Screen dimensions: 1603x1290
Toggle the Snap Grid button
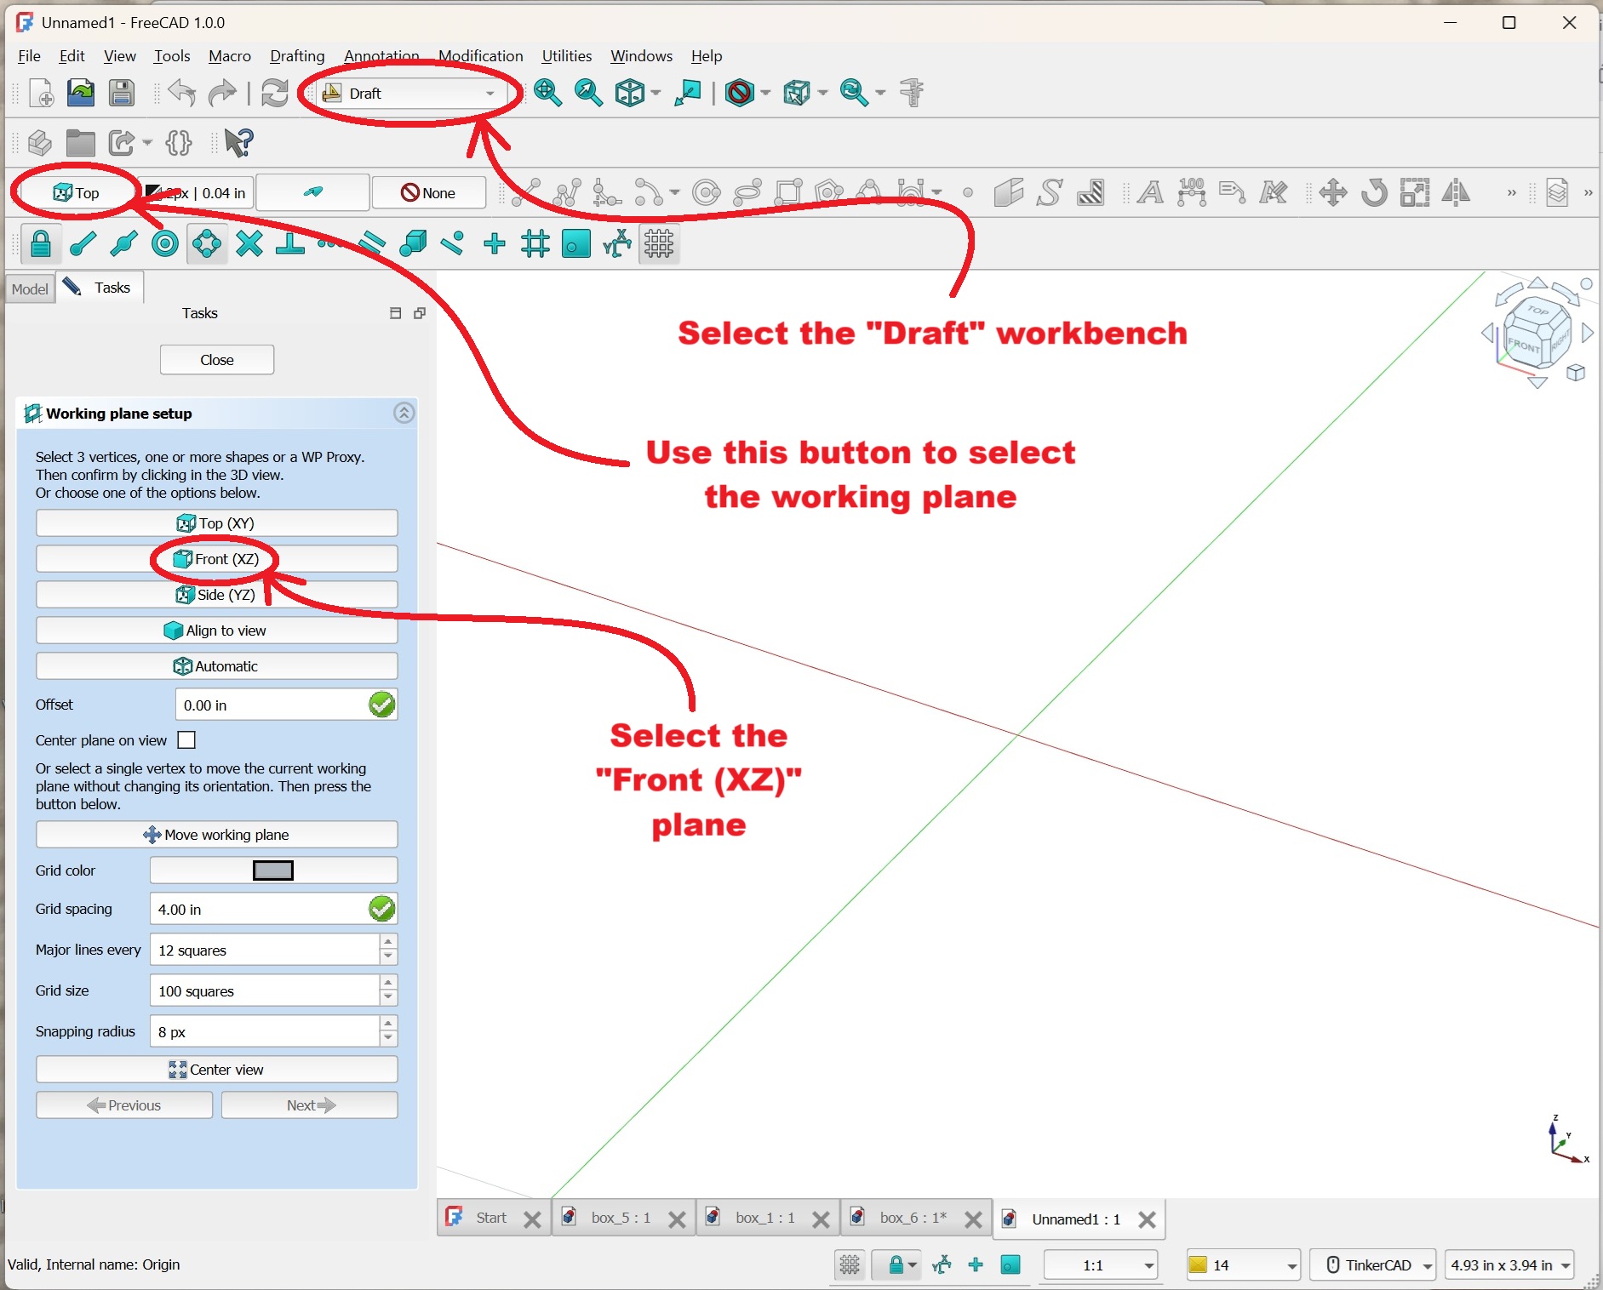[x=535, y=244]
